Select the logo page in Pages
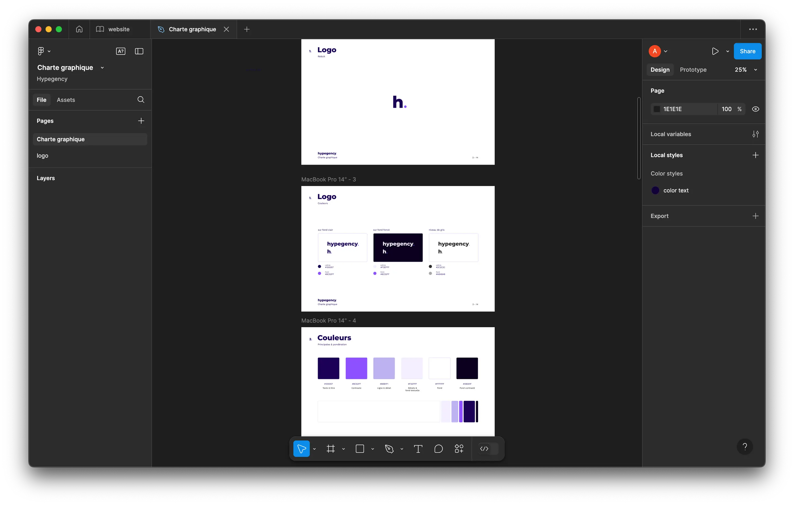Screen dimensions: 794x505 pos(42,155)
